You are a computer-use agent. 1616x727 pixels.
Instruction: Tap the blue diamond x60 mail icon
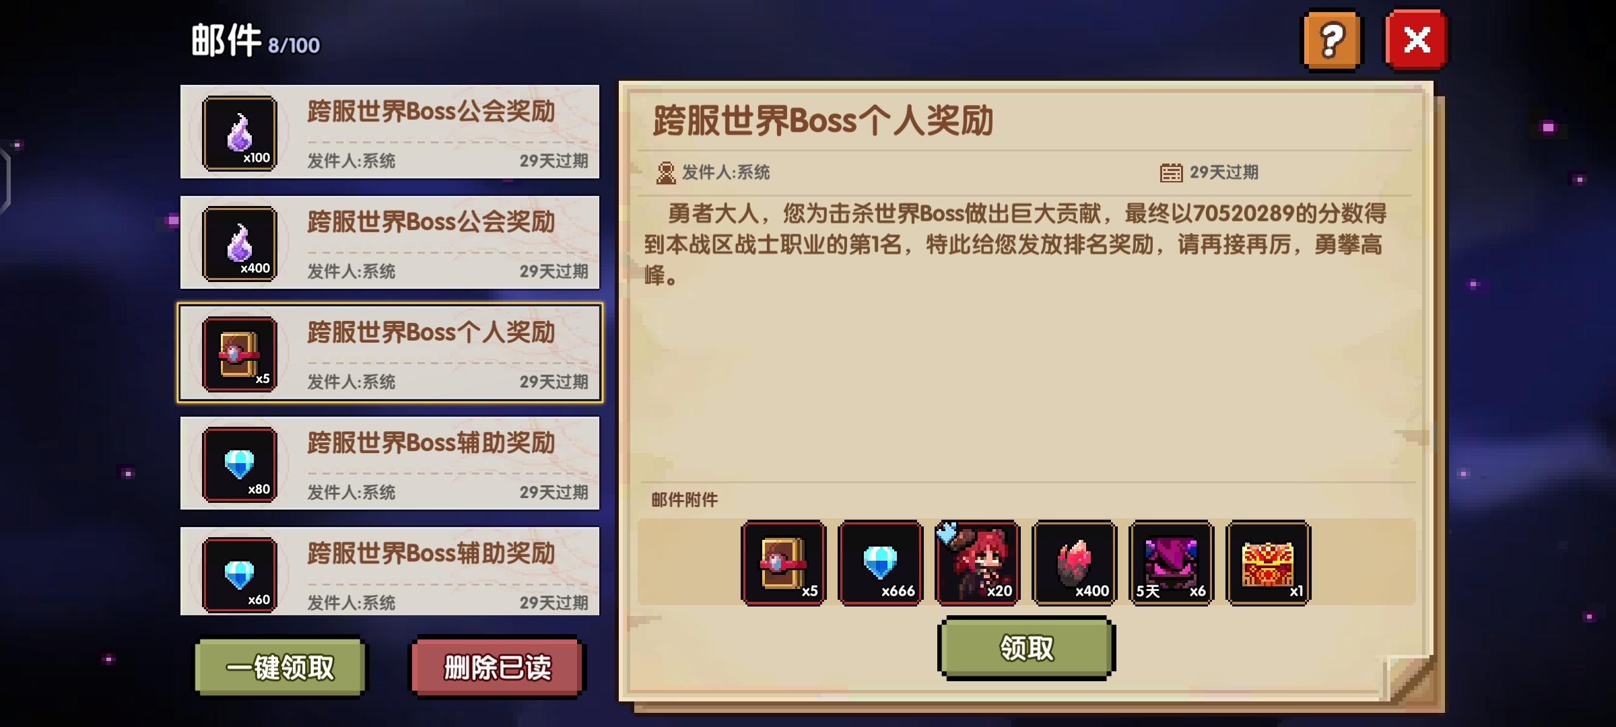coord(240,575)
